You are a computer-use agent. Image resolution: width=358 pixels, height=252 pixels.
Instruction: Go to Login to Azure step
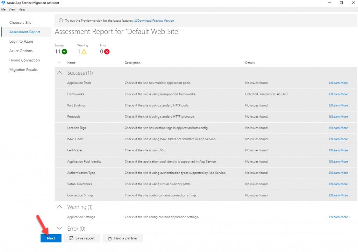point(21,41)
